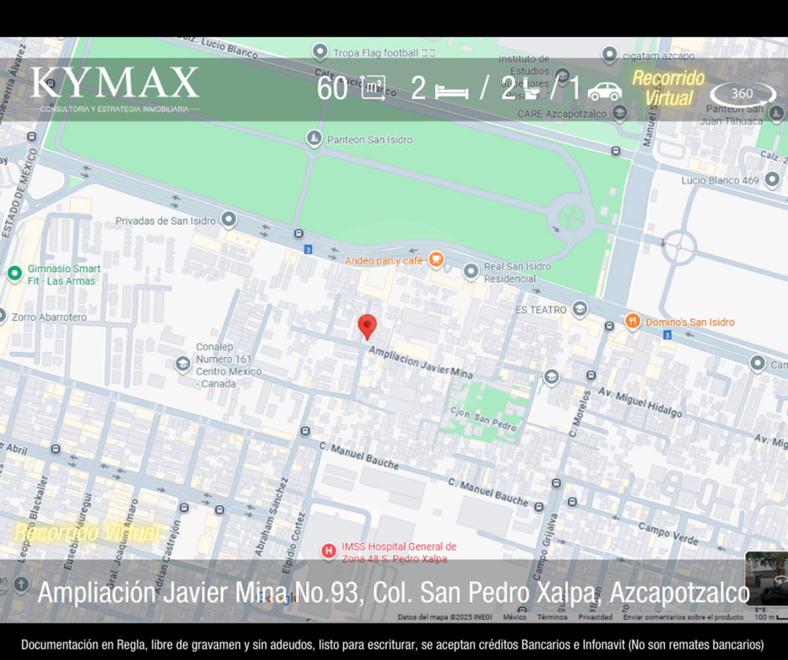Screen dimensions: 788x660
Task: Click the Av. Miguel Hidalgo street label
Action: tap(640, 402)
